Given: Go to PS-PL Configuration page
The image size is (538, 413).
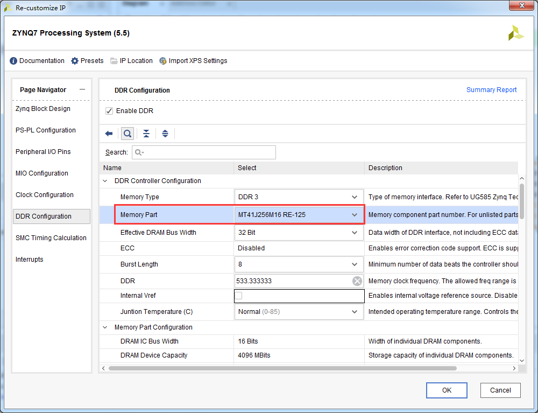Looking at the screenshot, I should pos(46,130).
